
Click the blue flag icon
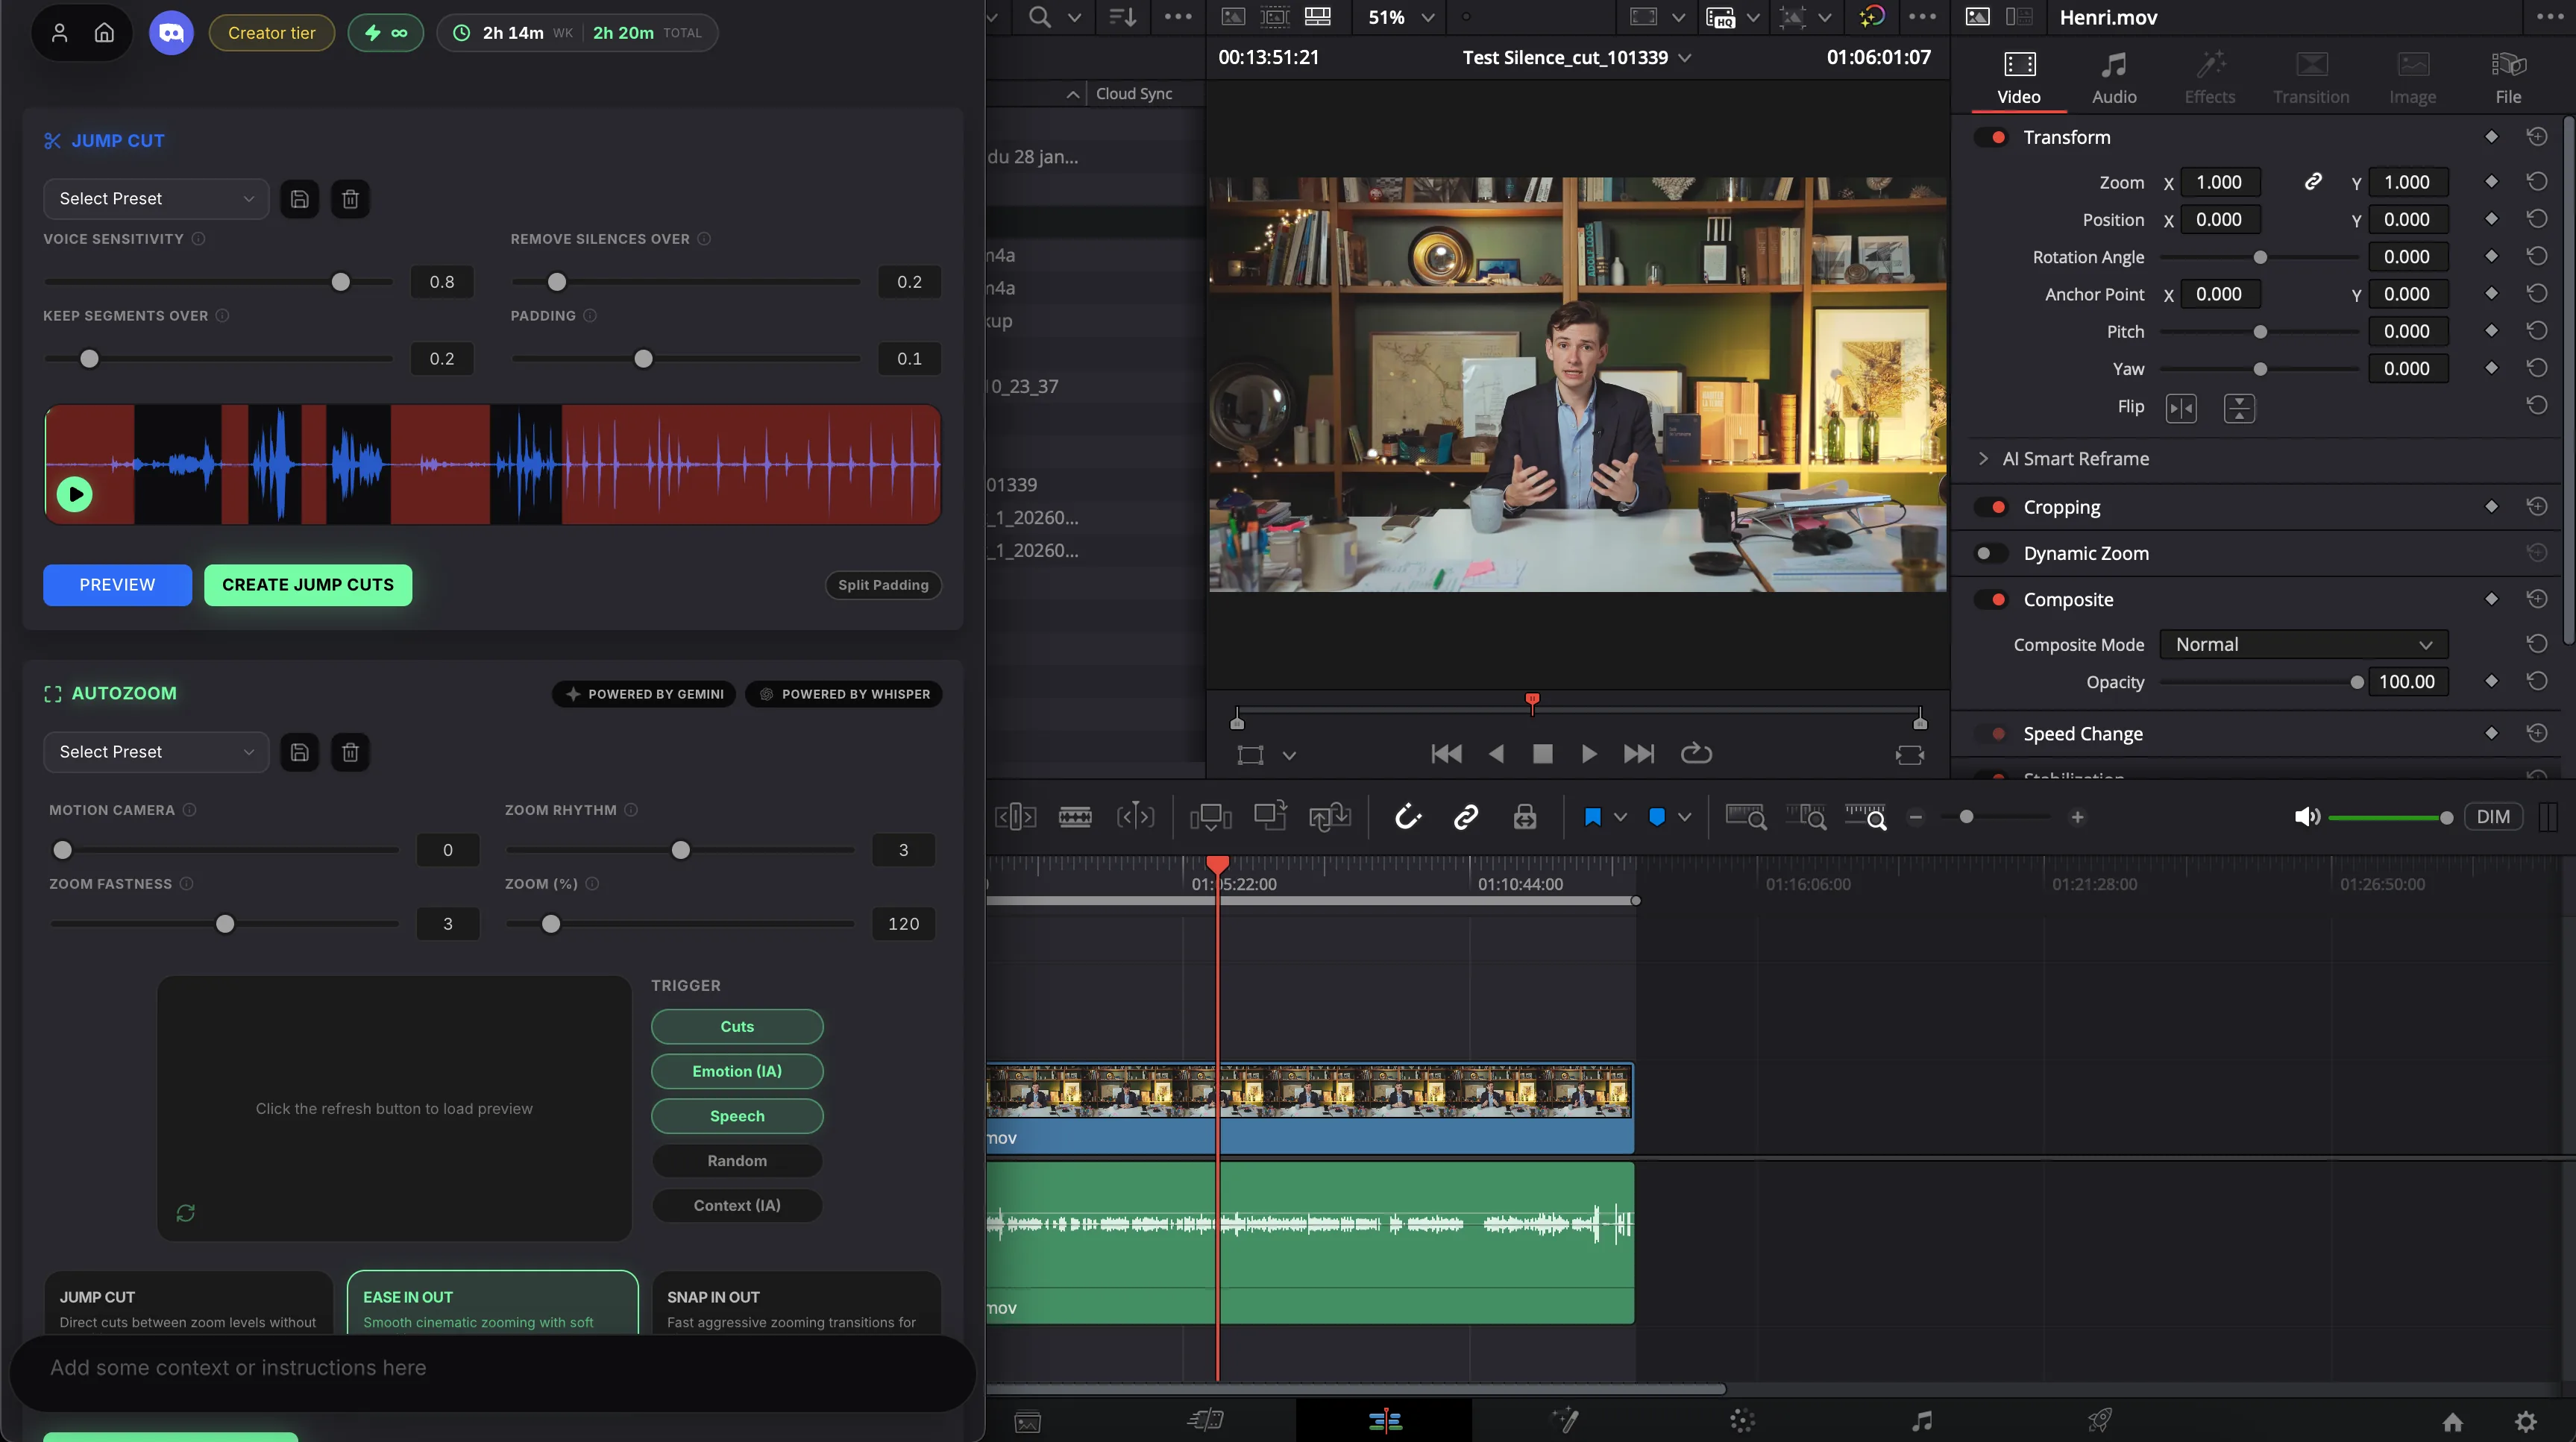tap(1593, 817)
